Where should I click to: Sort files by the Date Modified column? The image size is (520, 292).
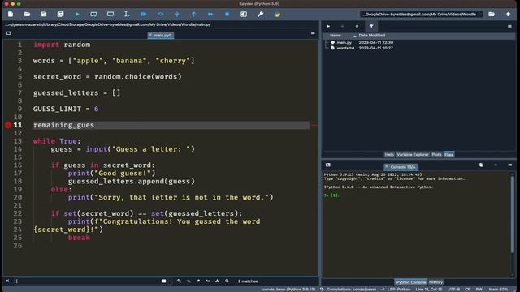tap(372, 36)
